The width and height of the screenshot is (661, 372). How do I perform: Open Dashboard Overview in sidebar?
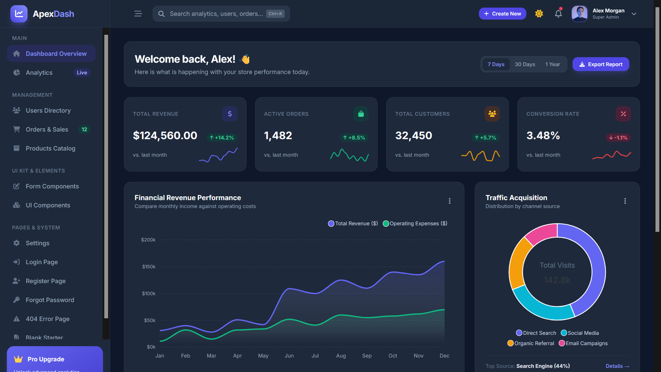(51, 53)
